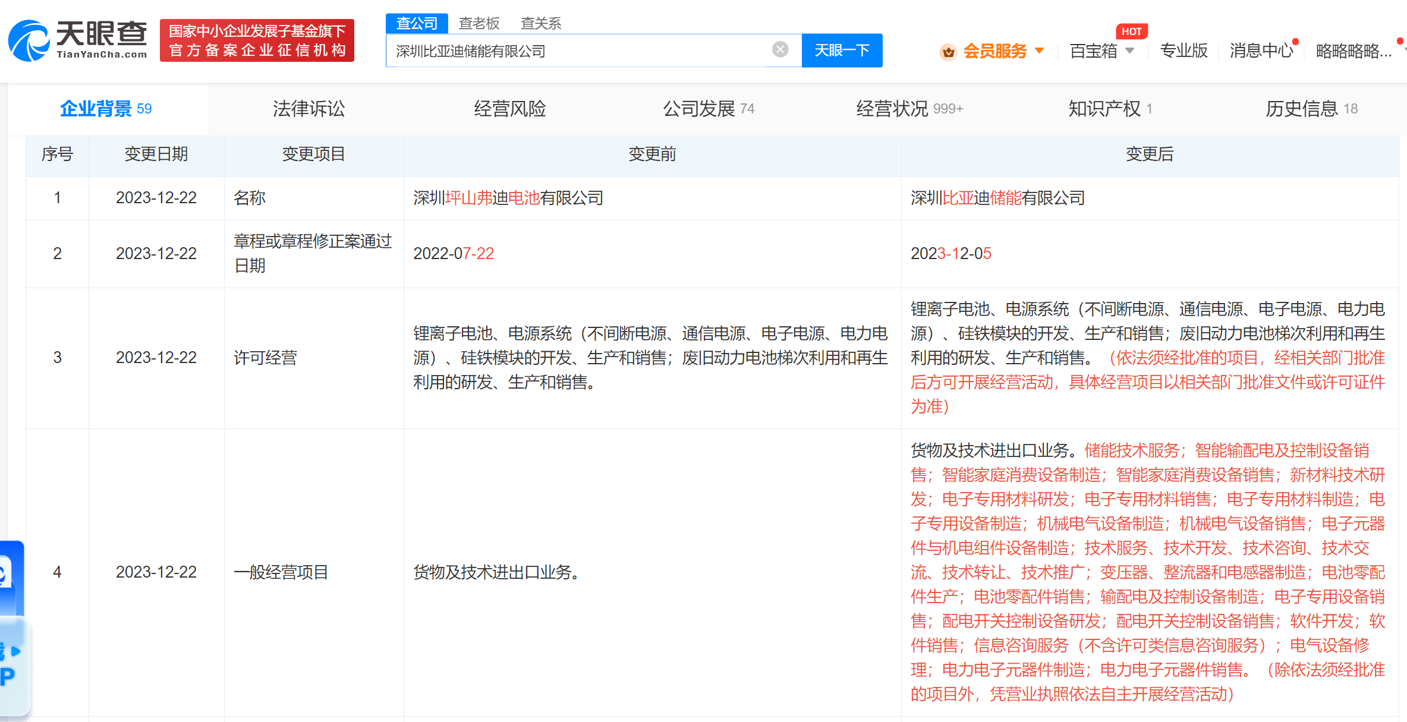Switch to the 查关系 search tab
The width and height of the screenshot is (1407, 722).
click(540, 23)
